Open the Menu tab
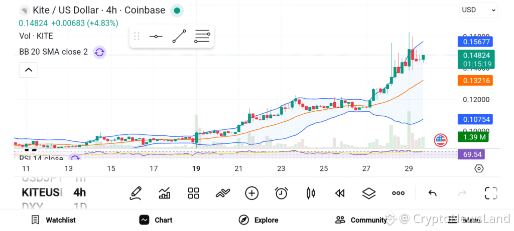Screen dimensions: 514x231 point(464,220)
